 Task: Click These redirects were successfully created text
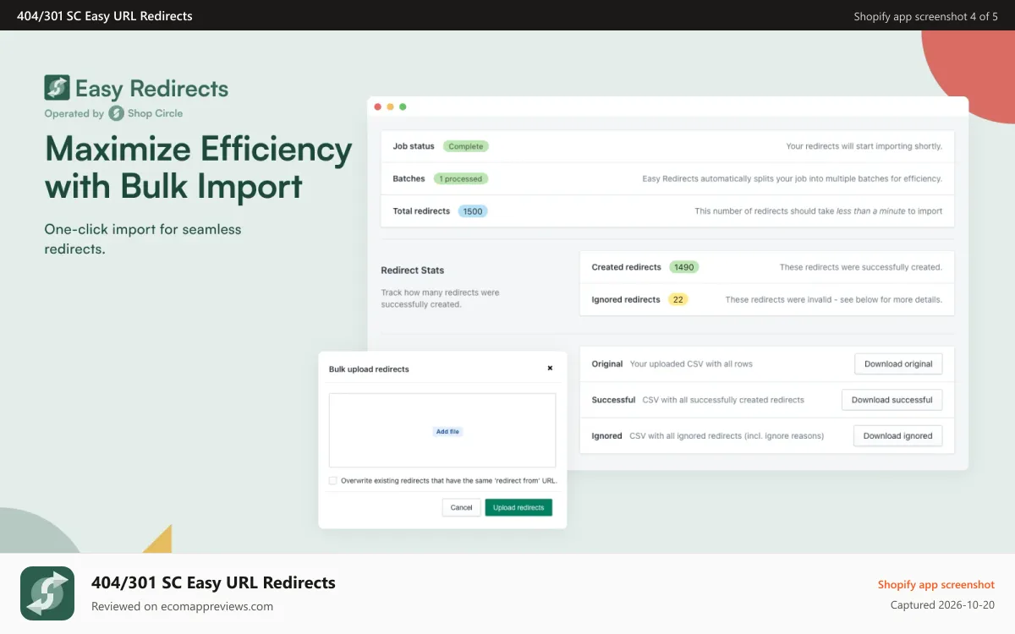click(861, 267)
